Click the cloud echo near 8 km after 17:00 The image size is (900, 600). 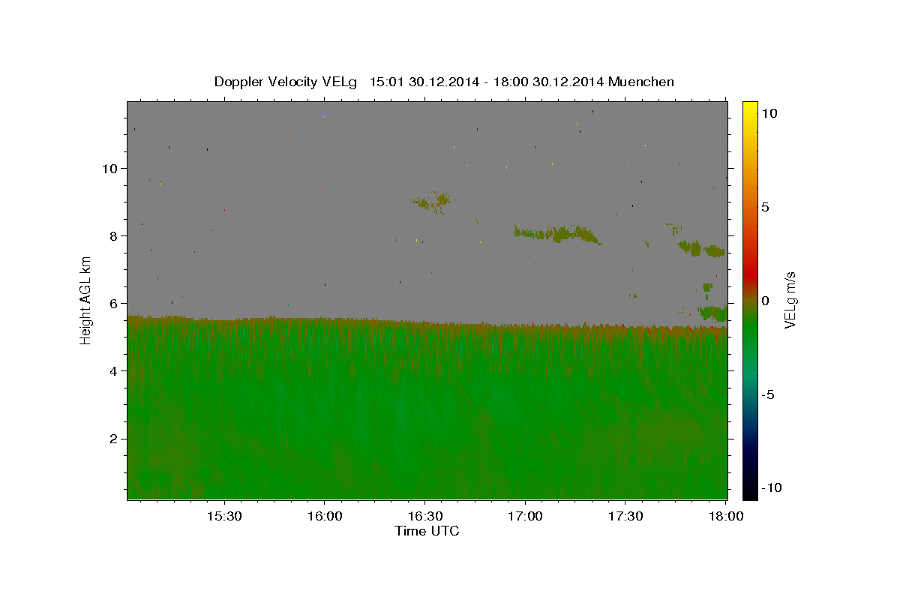557,234
